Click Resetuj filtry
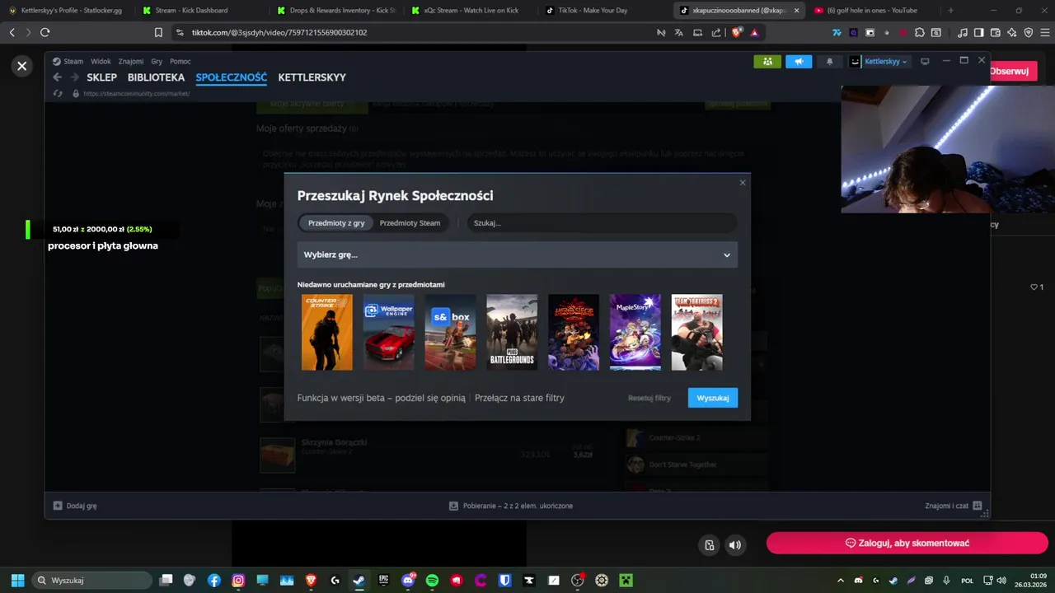Screen dimensions: 1055x593 [x=649, y=398]
